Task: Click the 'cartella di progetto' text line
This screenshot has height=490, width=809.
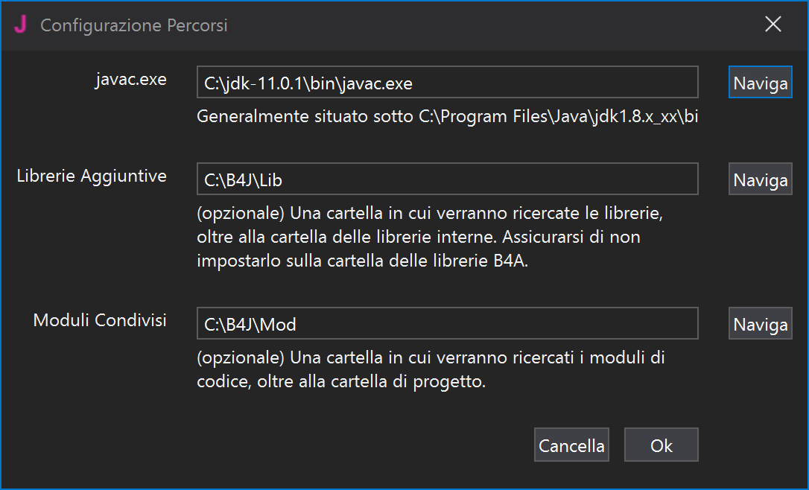Action: [x=341, y=382]
